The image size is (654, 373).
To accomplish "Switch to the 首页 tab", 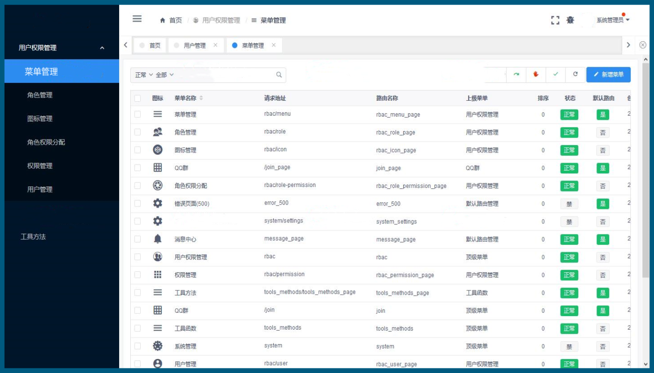I will (150, 45).
